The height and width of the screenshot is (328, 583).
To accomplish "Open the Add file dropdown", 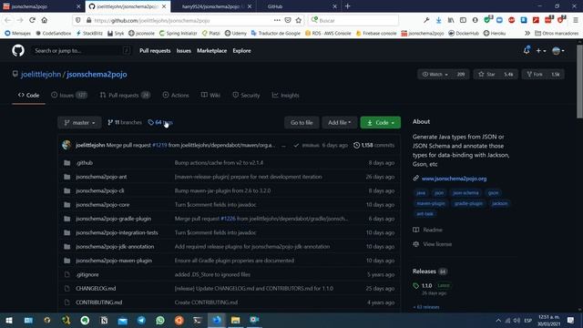I will point(340,122).
